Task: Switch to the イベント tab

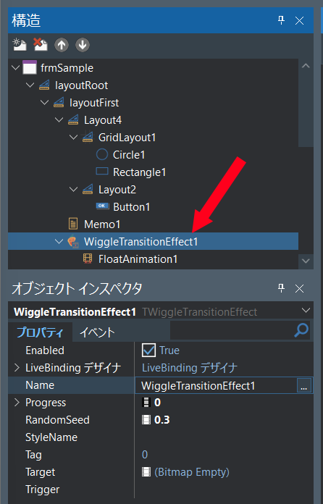Action: tap(97, 332)
